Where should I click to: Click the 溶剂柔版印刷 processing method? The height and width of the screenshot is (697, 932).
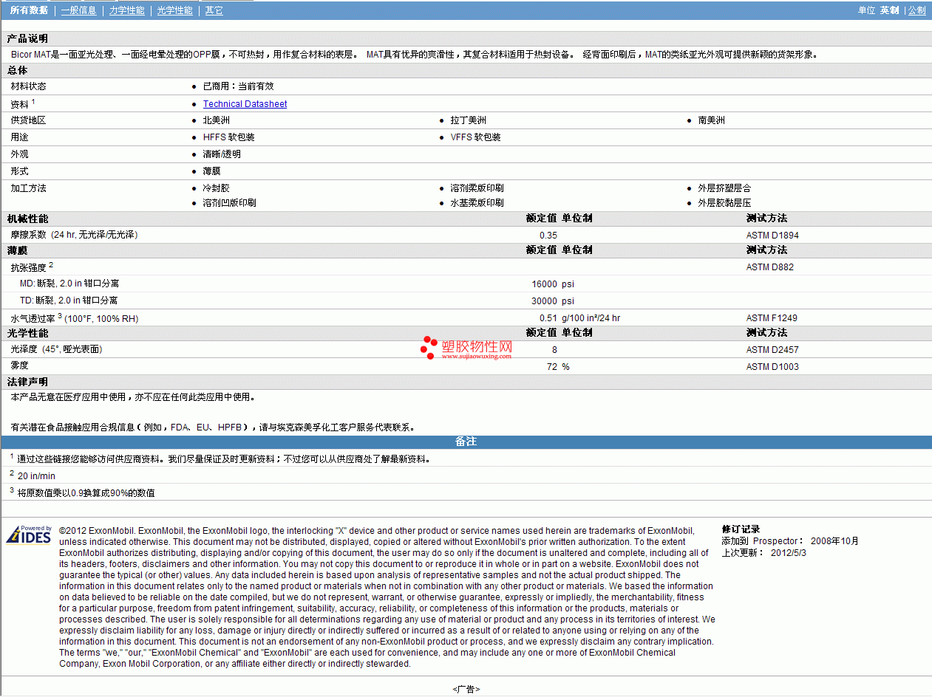tap(477, 188)
